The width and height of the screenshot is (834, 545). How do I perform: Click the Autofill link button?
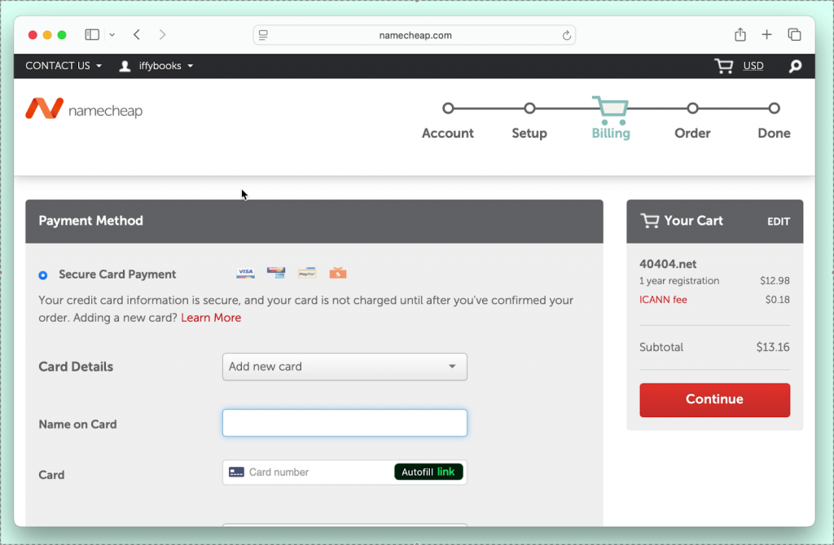[x=428, y=472]
